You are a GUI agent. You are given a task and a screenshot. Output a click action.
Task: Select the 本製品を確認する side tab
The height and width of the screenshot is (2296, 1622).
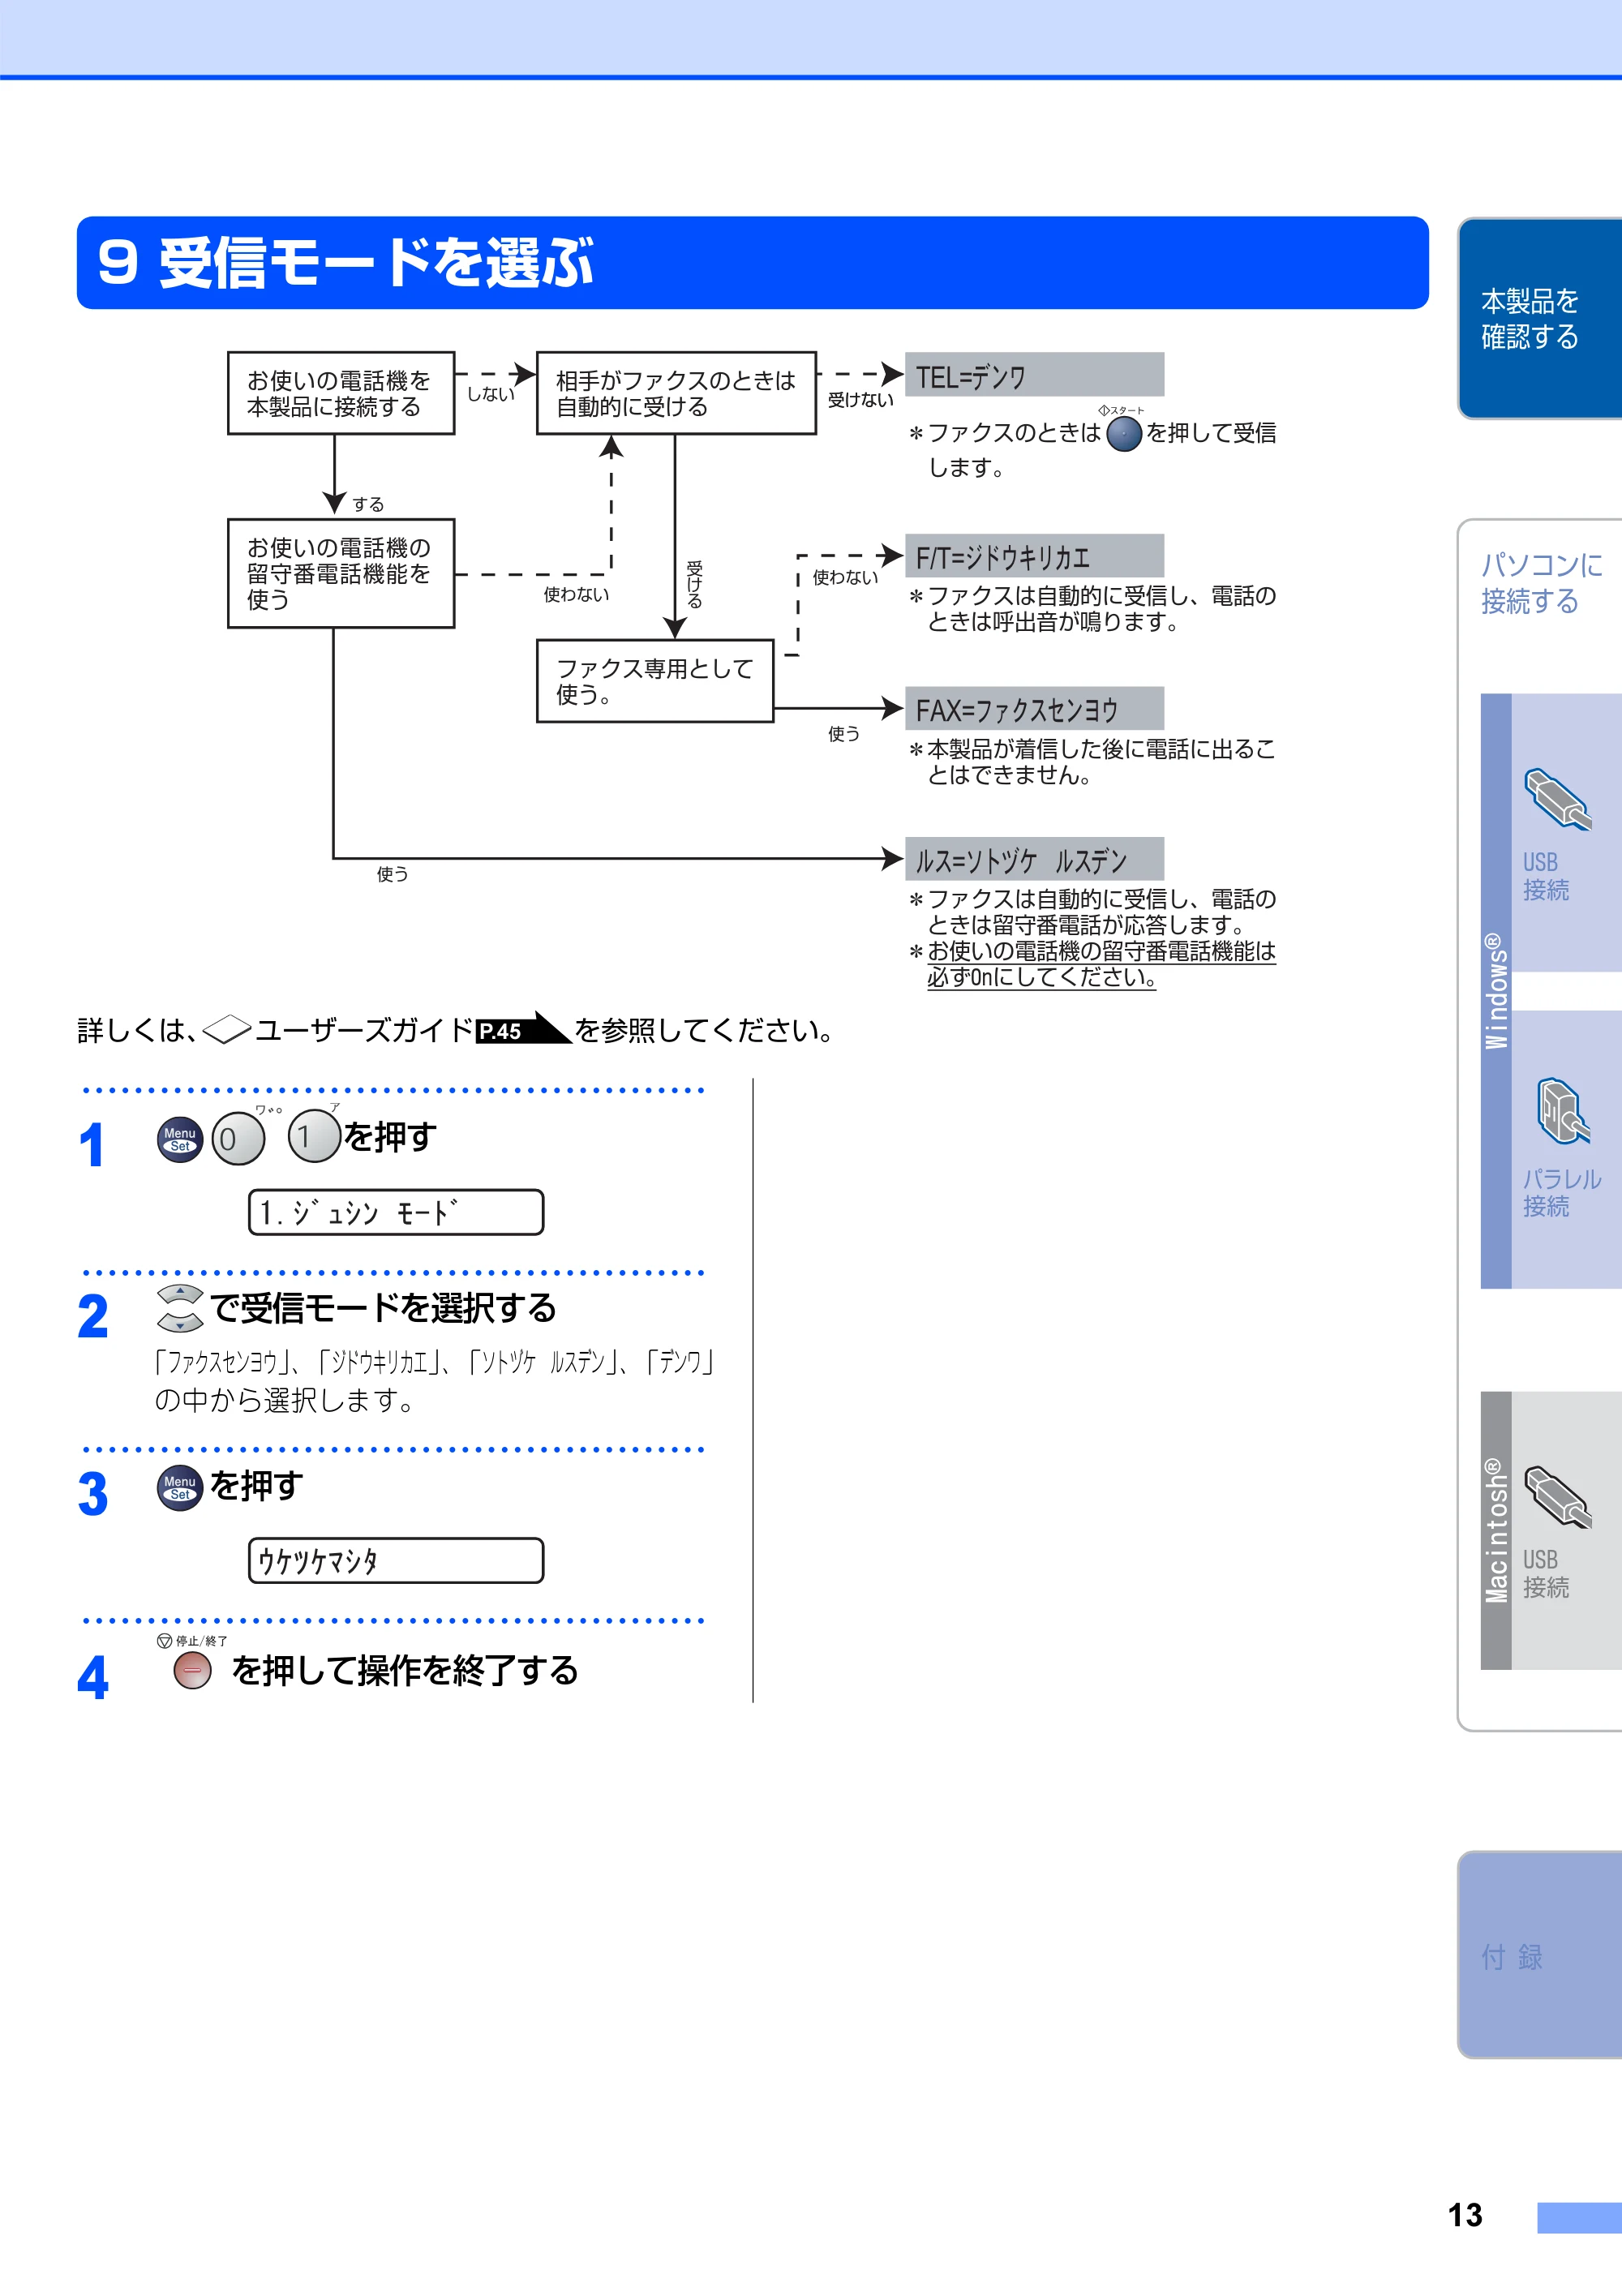(1540, 318)
